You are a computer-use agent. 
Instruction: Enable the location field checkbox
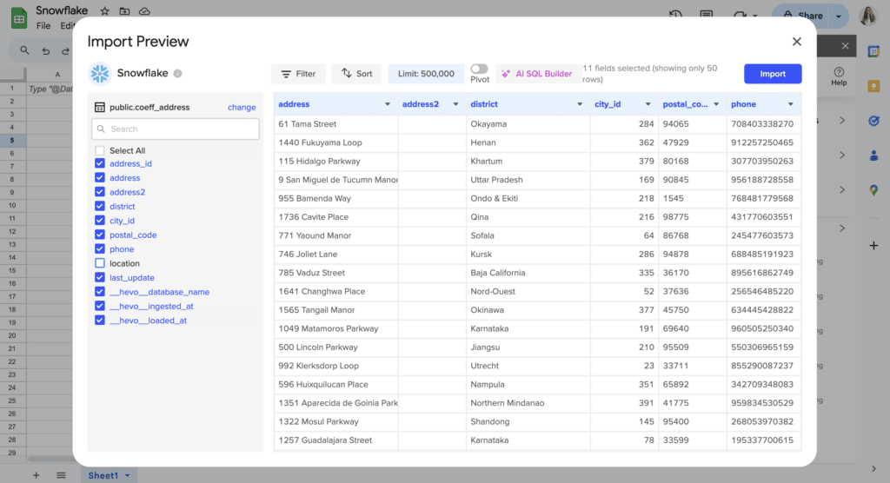tap(100, 263)
